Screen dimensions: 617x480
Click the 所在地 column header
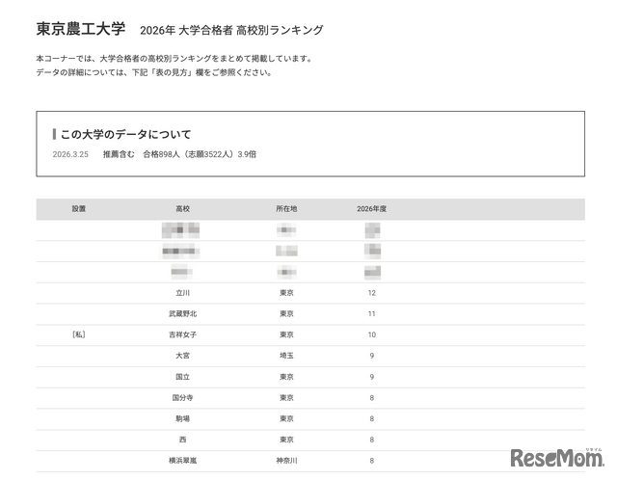point(286,209)
